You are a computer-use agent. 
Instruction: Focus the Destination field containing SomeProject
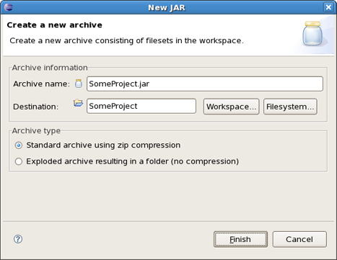pyautogui.click(x=141, y=106)
